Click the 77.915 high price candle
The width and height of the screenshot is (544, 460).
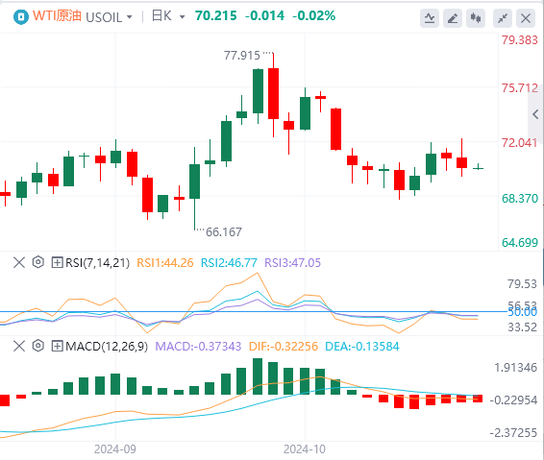[273, 93]
